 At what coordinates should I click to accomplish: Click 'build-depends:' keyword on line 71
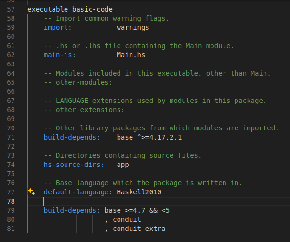click(72, 137)
